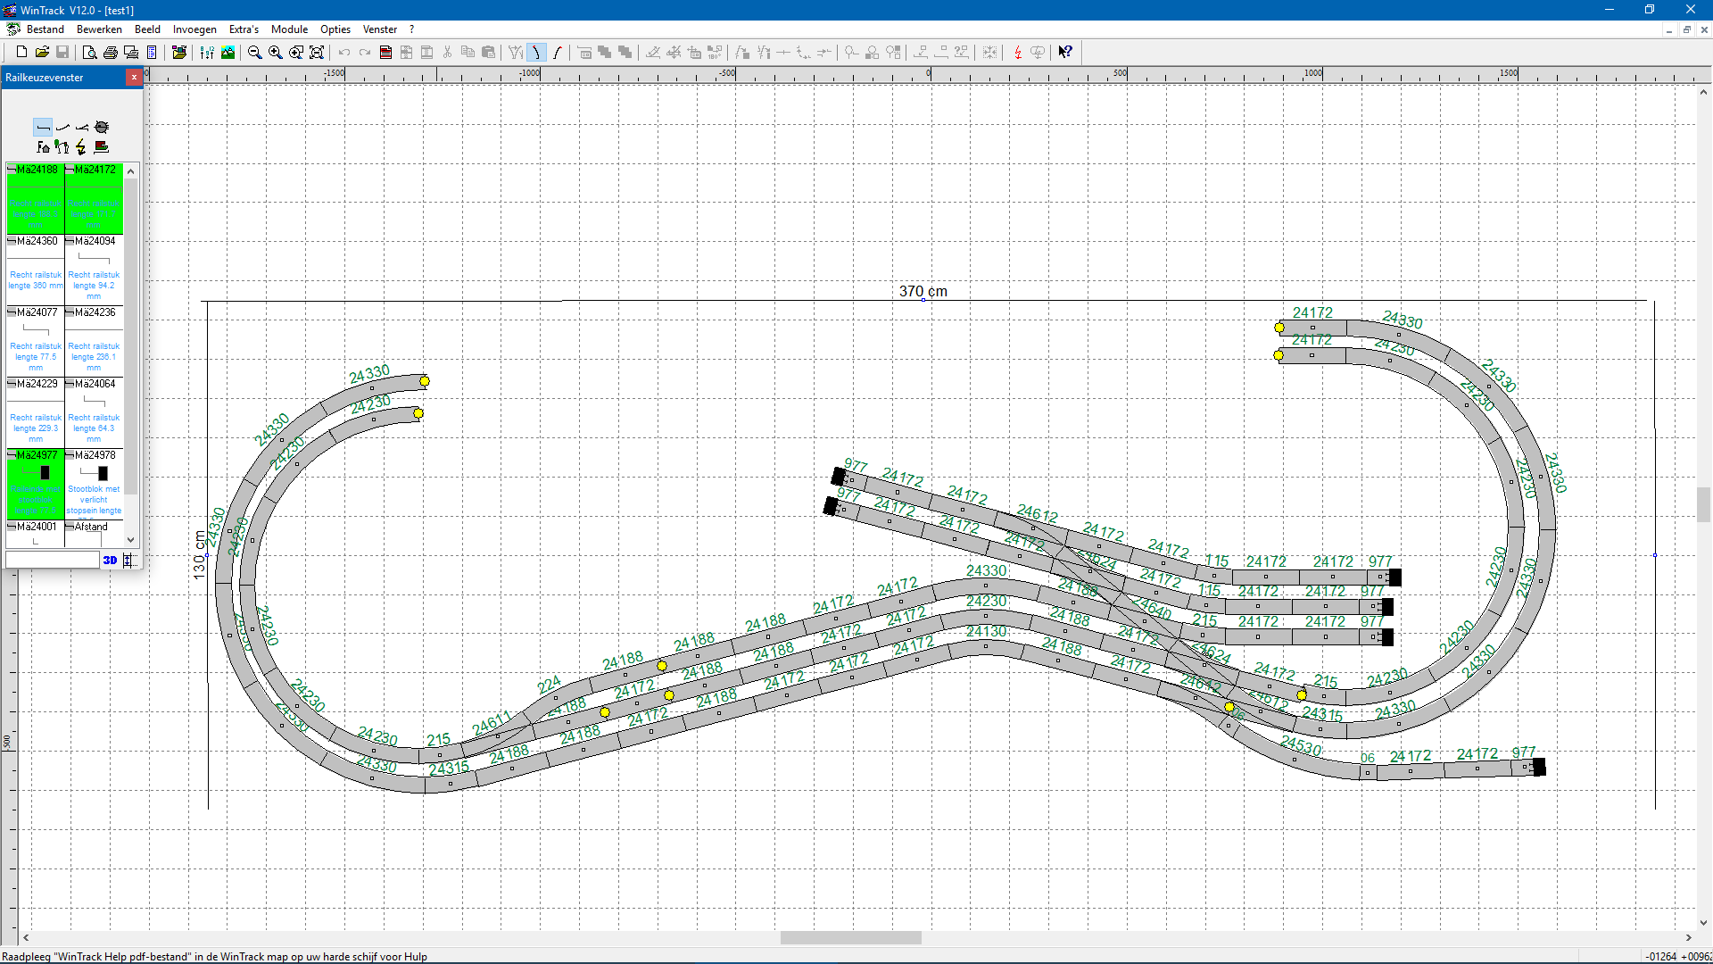Click the search field in Railkeuzevenster
1713x964 pixels.
pyautogui.click(x=53, y=560)
